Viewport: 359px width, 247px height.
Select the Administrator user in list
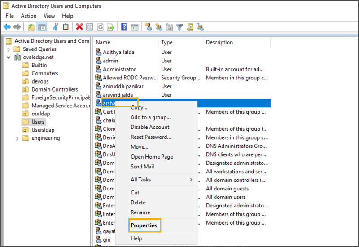point(119,69)
